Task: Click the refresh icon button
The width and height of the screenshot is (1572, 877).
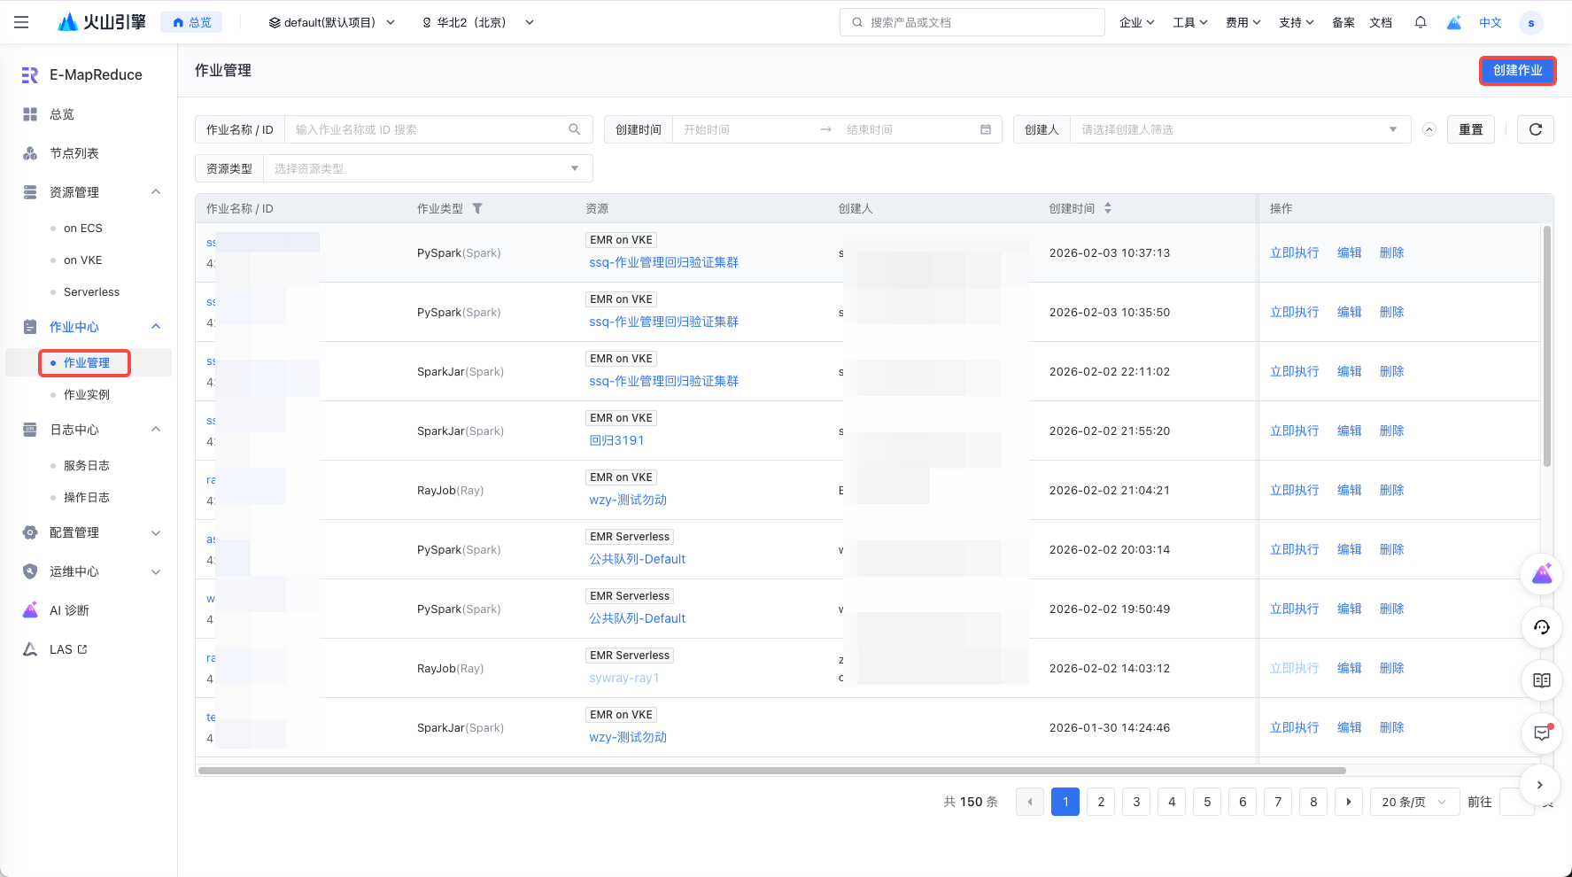Action: (x=1535, y=129)
